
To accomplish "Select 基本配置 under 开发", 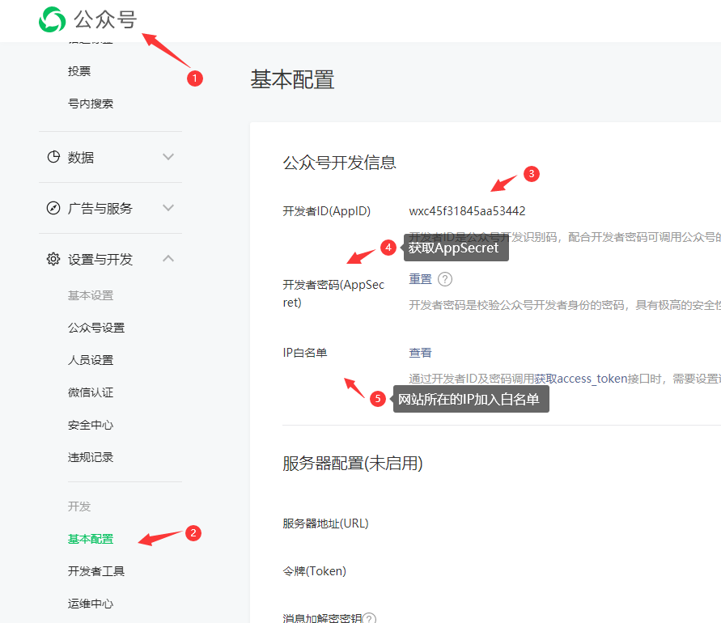I will click(91, 539).
